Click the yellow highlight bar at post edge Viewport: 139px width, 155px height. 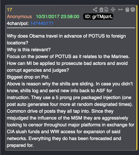[x=137, y=78]
